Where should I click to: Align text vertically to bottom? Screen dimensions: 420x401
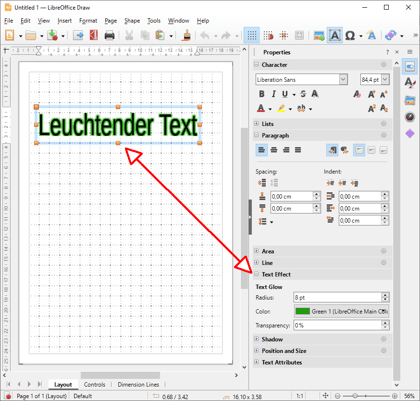tap(383, 150)
